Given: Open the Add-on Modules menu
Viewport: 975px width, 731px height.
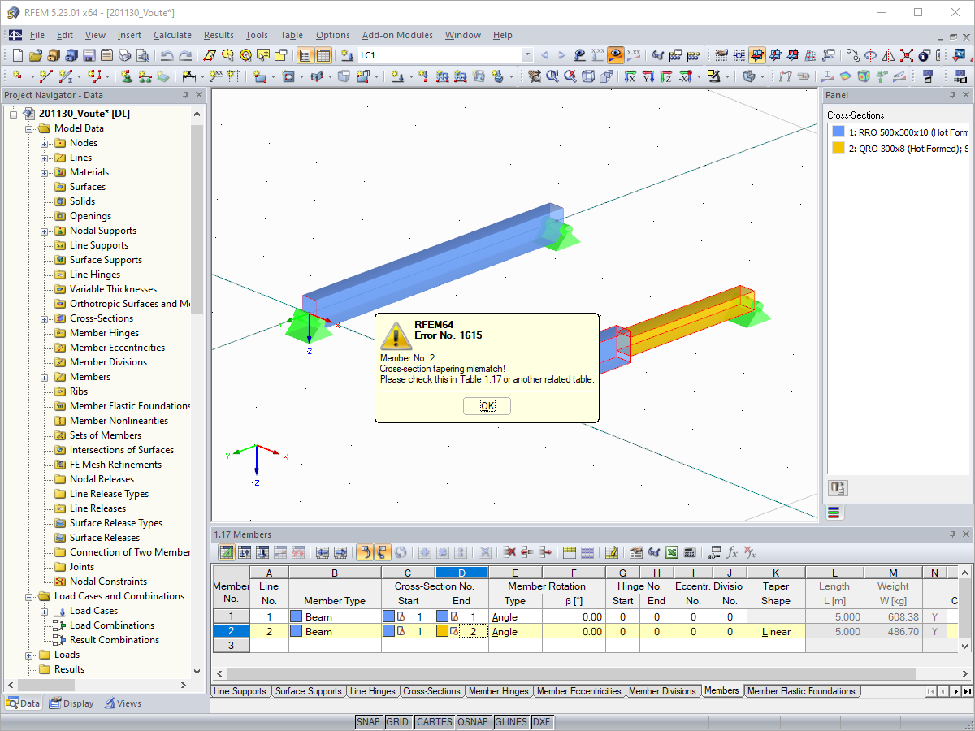Looking at the screenshot, I should [x=396, y=35].
